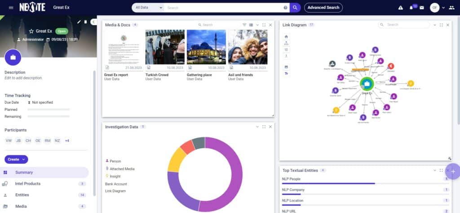Image resolution: width=460 pixels, height=213 pixels.
Task: Focus the main search input field
Action: click(225, 8)
